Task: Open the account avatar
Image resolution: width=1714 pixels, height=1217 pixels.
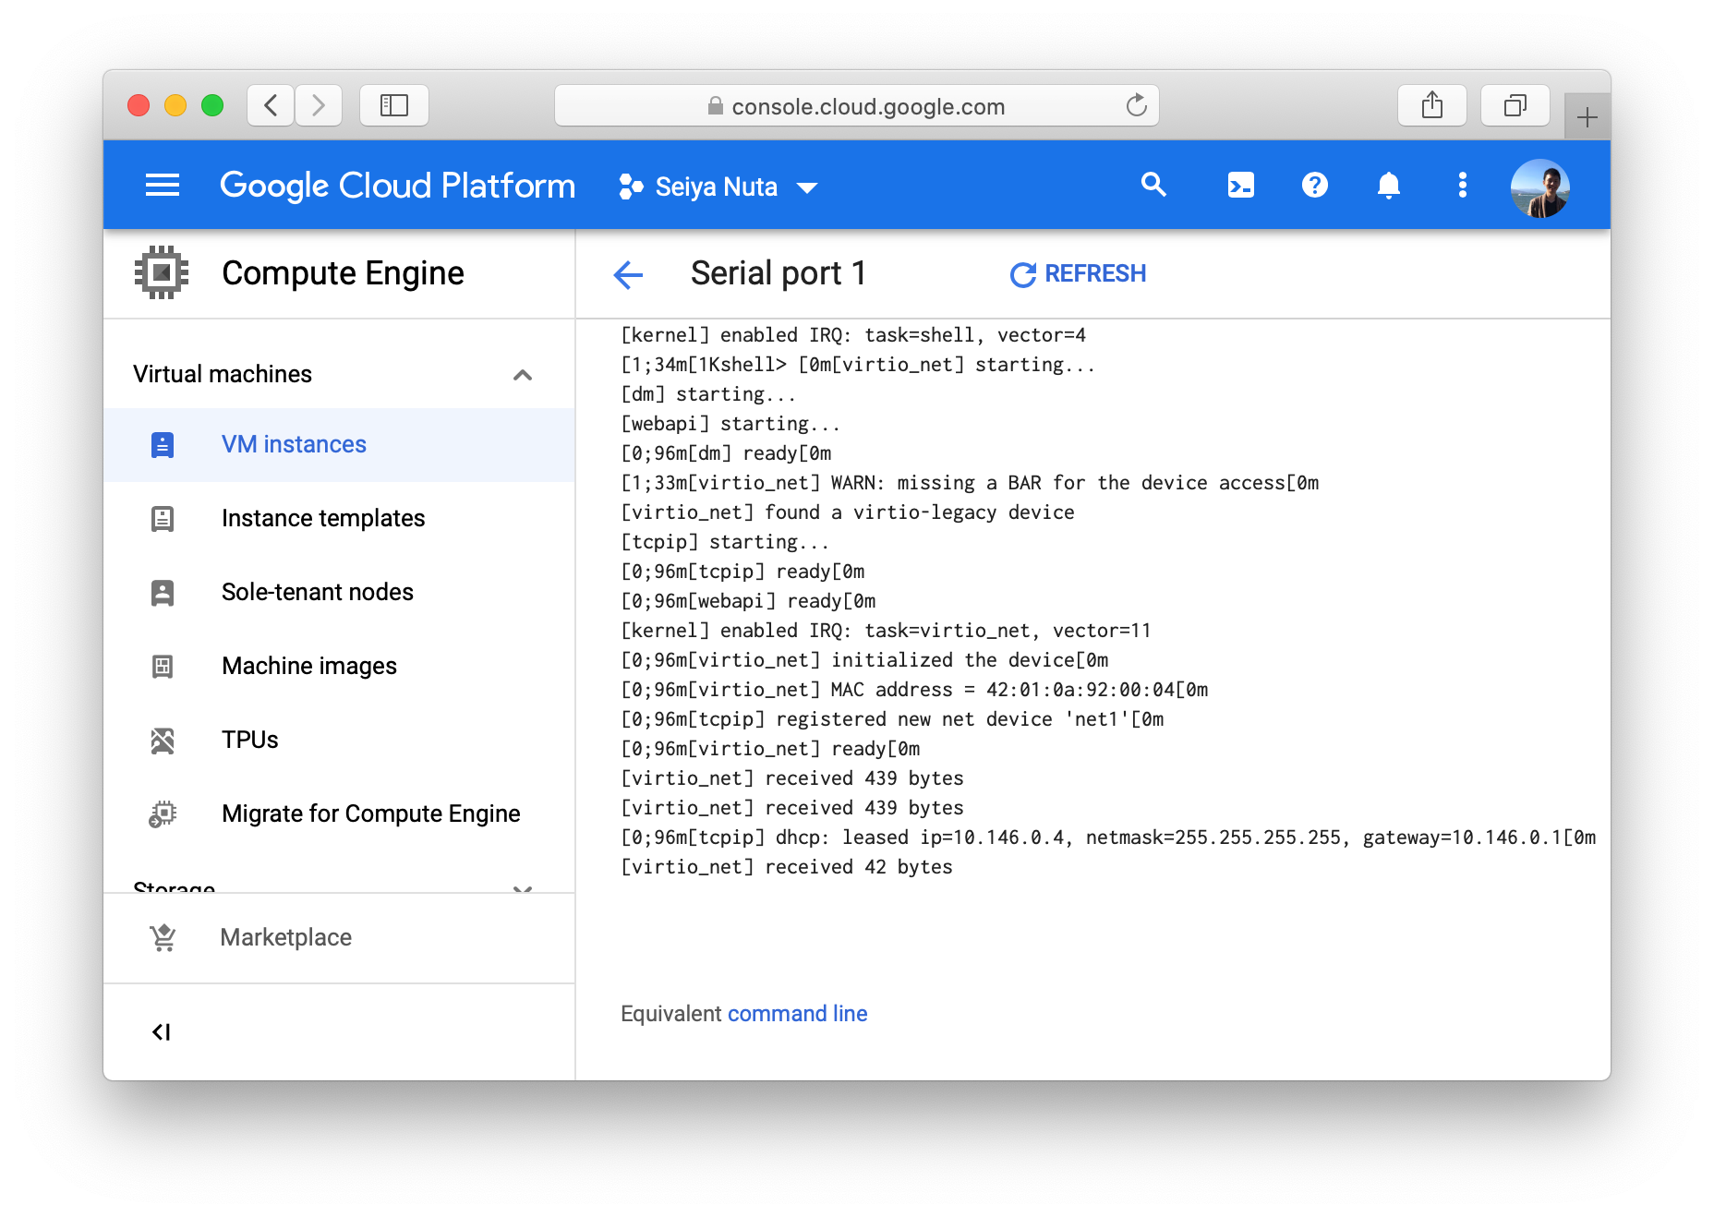Action: tap(1540, 187)
